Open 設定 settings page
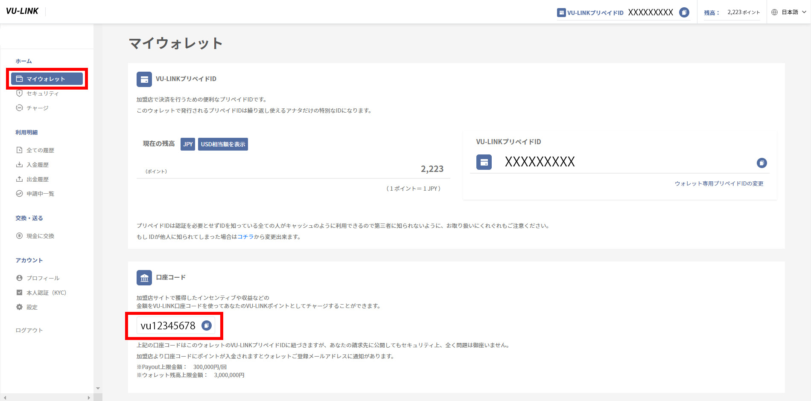The height and width of the screenshot is (401, 811). click(x=32, y=307)
